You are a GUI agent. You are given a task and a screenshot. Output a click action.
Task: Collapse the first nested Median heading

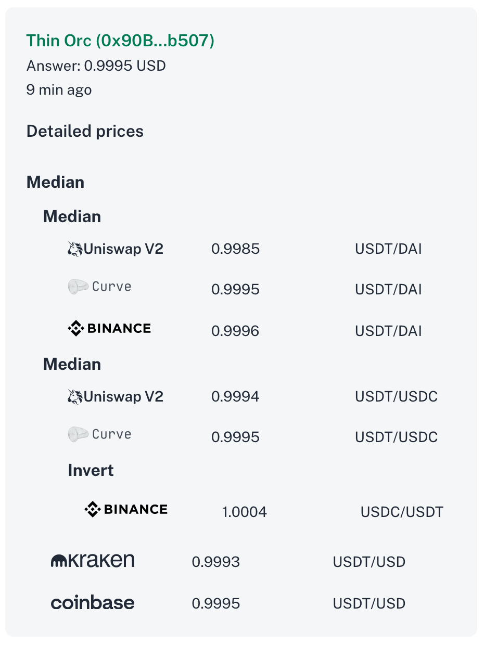pos(72,216)
